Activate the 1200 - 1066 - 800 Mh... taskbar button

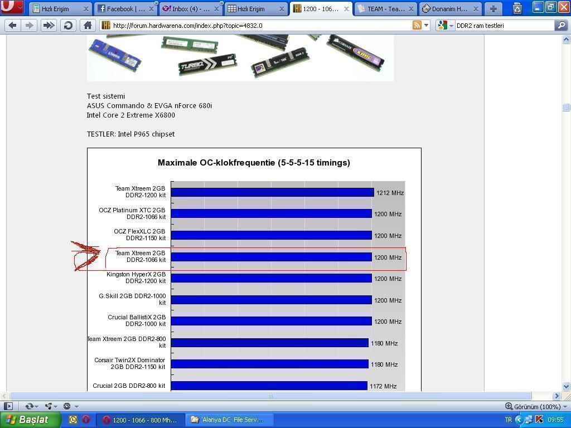click(141, 420)
